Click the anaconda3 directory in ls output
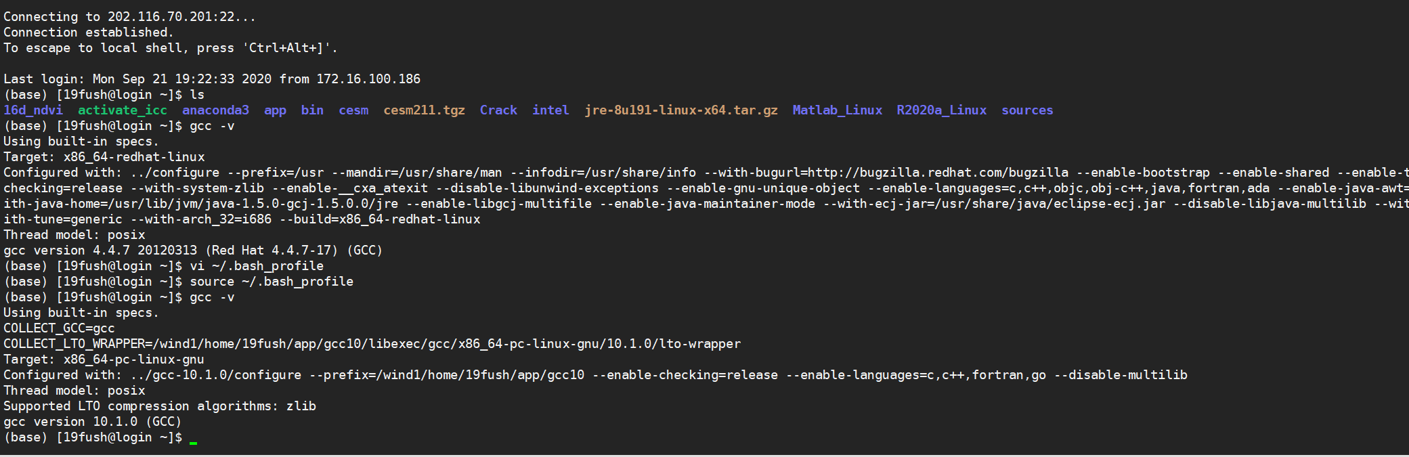This screenshot has height=457, width=1409. point(215,110)
